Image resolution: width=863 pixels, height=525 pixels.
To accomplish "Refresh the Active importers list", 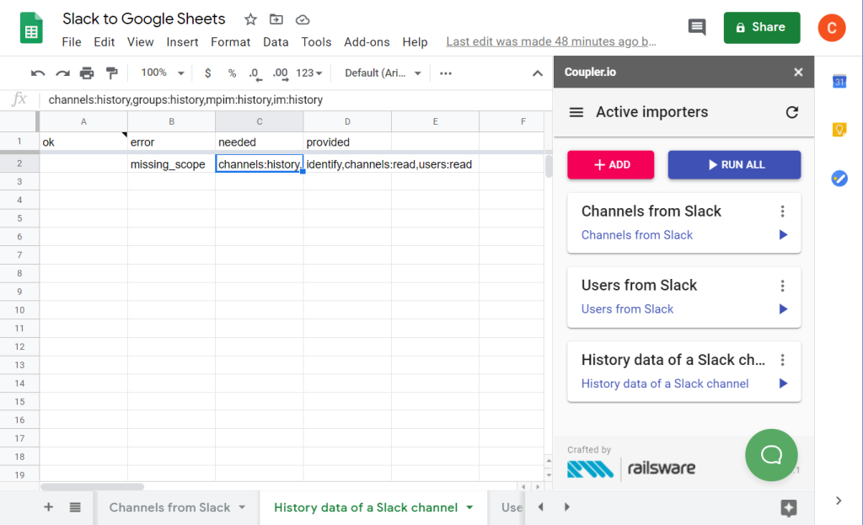I will [x=791, y=112].
